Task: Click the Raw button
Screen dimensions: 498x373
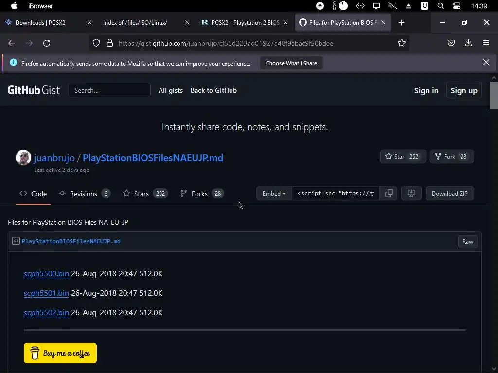Action: point(467,242)
